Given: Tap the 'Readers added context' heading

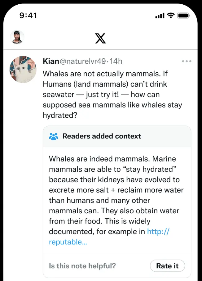Looking at the screenshot, I should [x=102, y=136].
